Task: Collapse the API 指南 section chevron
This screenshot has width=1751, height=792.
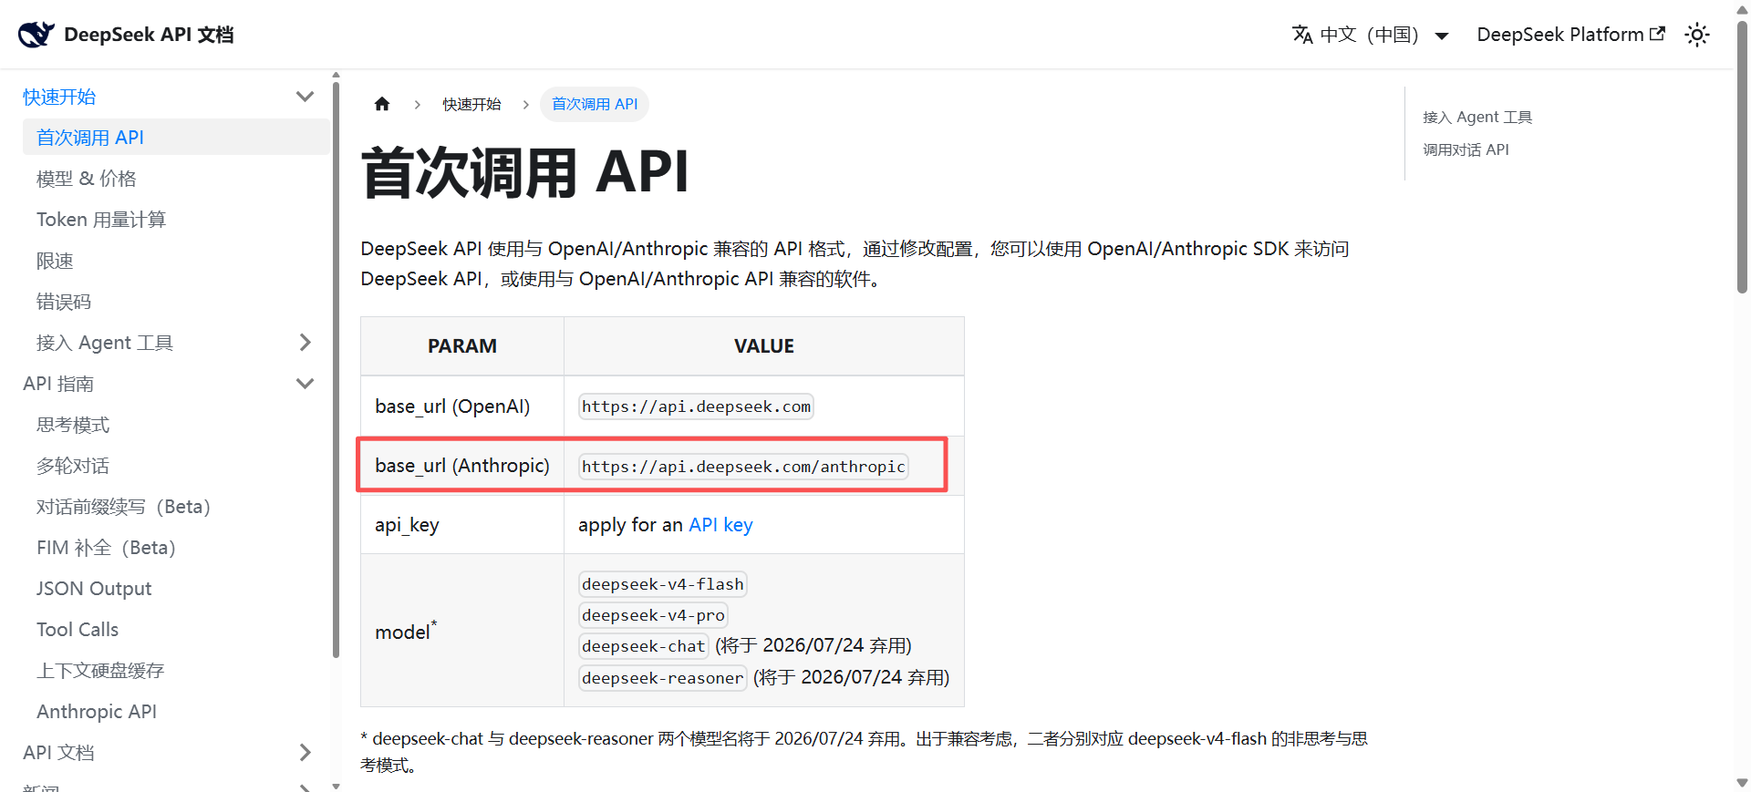Action: [x=306, y=384]
